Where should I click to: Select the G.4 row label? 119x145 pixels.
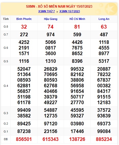tap(6, 86)
